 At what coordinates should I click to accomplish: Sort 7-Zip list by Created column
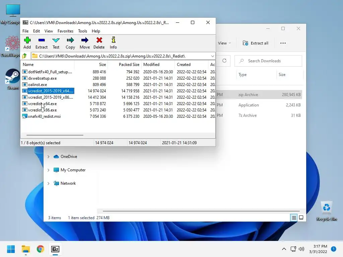(x=191, y=65)
